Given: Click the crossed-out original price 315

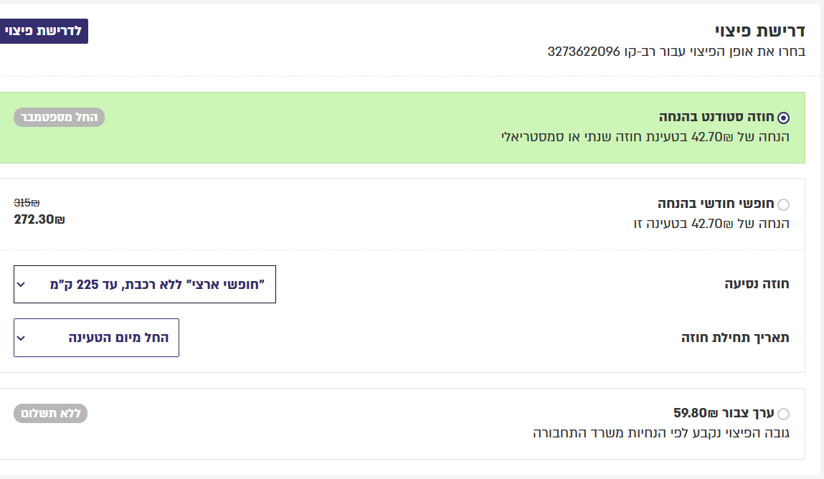Looking at the screenshot, I should click(x=27, y=203).
